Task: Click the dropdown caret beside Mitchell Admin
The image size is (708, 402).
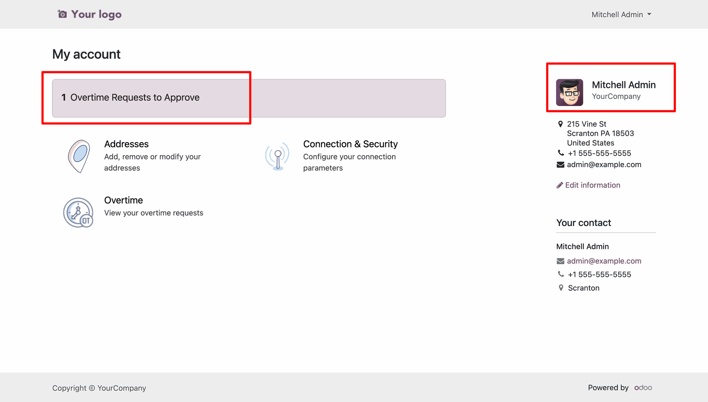Action: pyautogui.click(x=649, y=14)
